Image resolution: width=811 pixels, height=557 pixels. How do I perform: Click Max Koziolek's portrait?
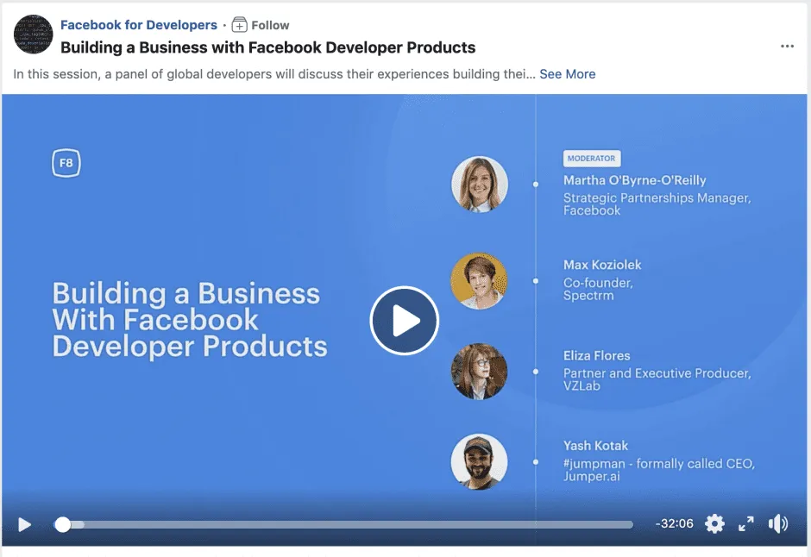pyautogui.click(x=479, y=281)
